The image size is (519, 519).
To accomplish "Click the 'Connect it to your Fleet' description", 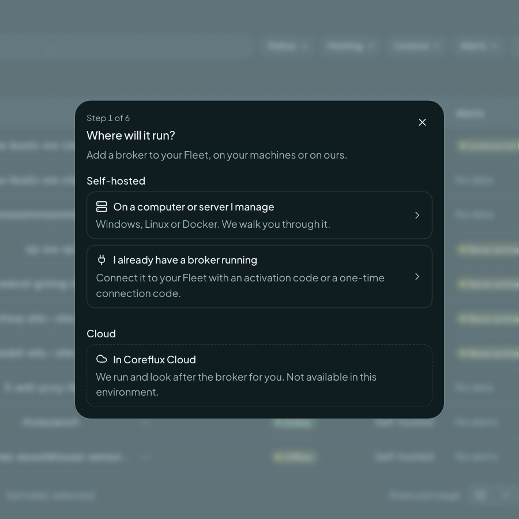I will click(240, 285).
